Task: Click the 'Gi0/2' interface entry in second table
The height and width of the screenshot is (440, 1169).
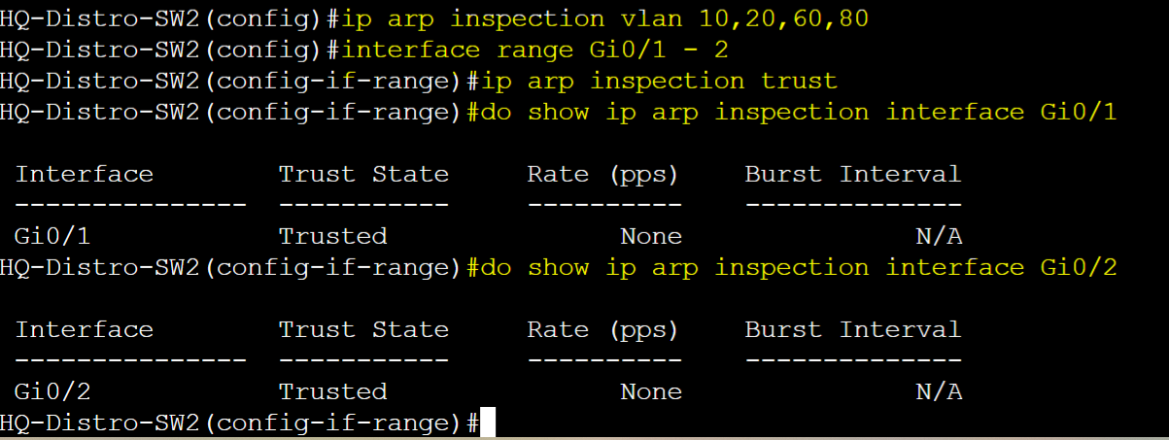Action: click(53, 391)
